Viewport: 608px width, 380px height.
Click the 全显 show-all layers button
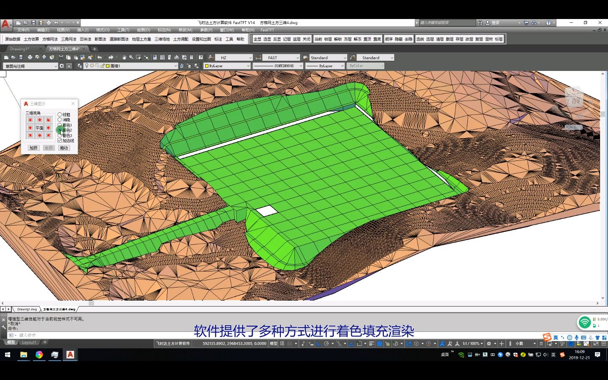point(257,39)
